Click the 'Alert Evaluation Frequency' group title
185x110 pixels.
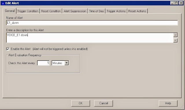pos(25,55)
